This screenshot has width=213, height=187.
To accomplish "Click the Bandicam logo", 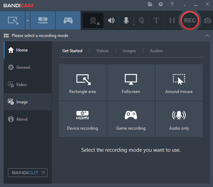I will click(x=18, y=6).
